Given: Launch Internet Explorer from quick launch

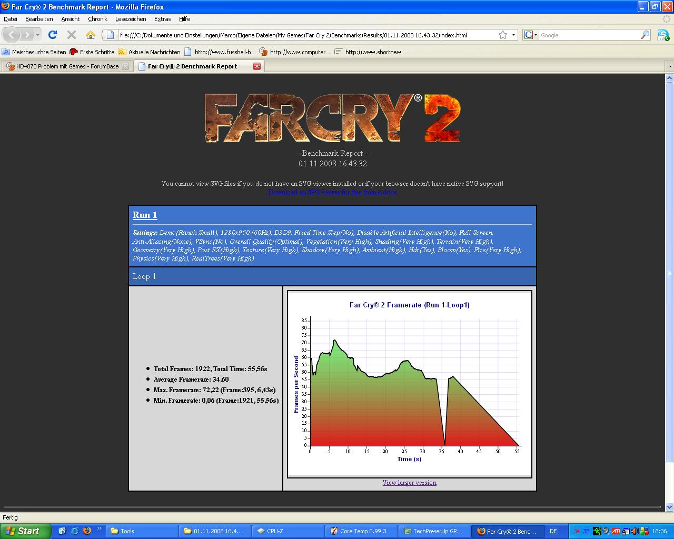Looking at the screenshot, I should tap(74, 531).
